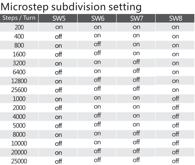
Task: Click SW6 "off" in the 800 row
Action: point(97,44)
